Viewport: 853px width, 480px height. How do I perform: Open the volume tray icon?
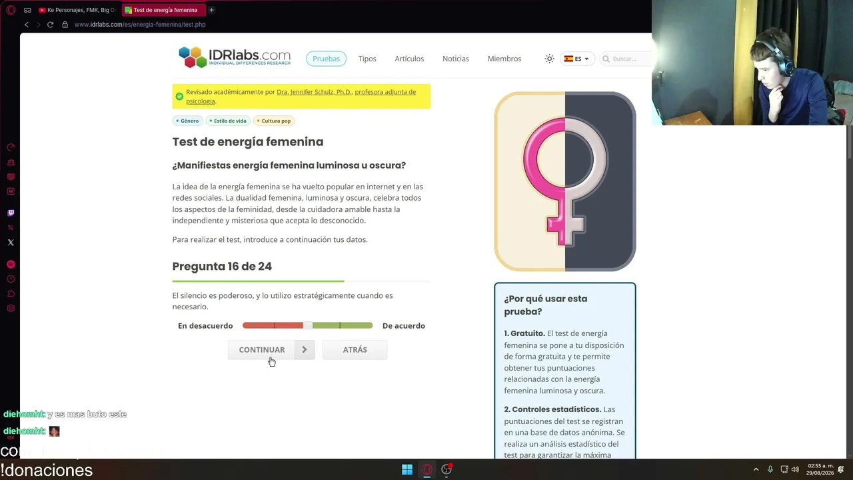(x=795, y=469)
